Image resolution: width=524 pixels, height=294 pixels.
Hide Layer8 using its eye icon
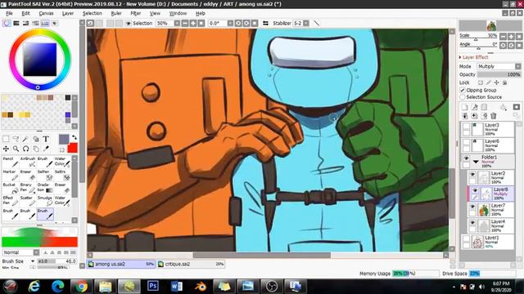(x=475, y=190)
